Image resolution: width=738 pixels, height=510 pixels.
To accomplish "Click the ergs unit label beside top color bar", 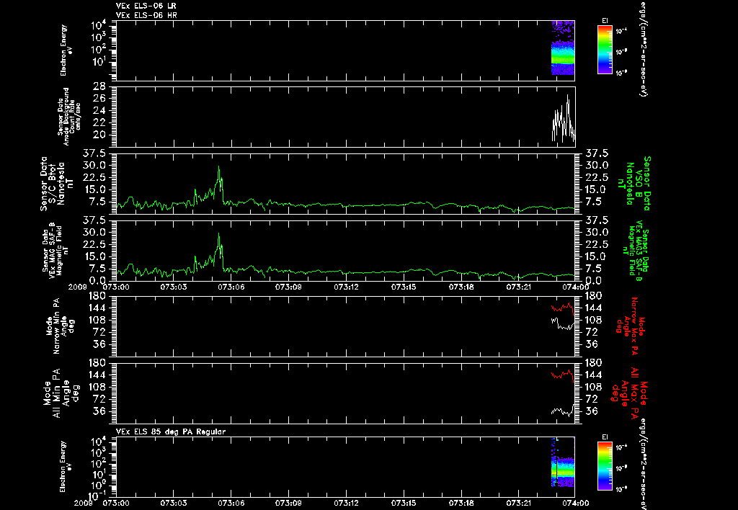I will pos(642,48).
